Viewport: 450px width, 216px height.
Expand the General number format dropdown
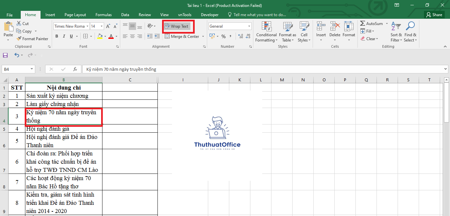(x=249, y=26)
